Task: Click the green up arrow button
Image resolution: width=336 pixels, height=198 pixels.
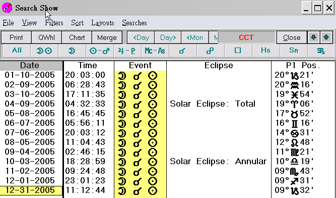Action: pyautogui.click(x=326, y=37)
